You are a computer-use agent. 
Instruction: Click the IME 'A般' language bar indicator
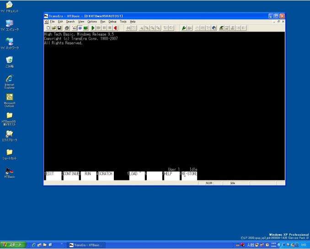(251, 245)
